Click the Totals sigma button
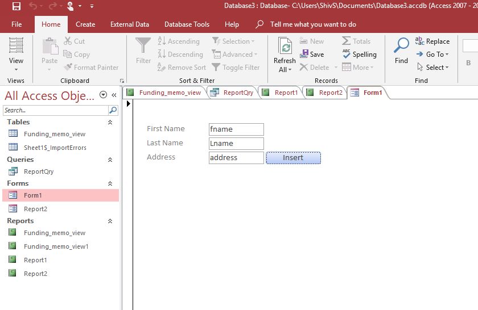 (356, 41)
